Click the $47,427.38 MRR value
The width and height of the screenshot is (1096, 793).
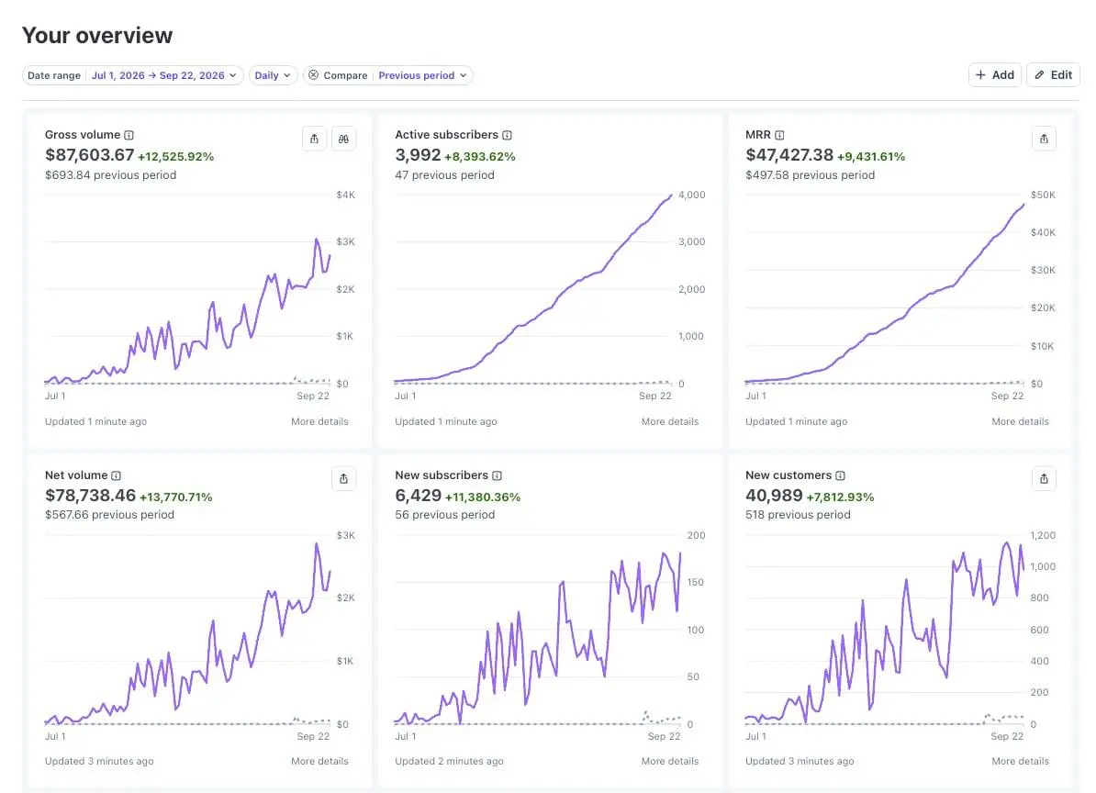click(x=789, y=155)
